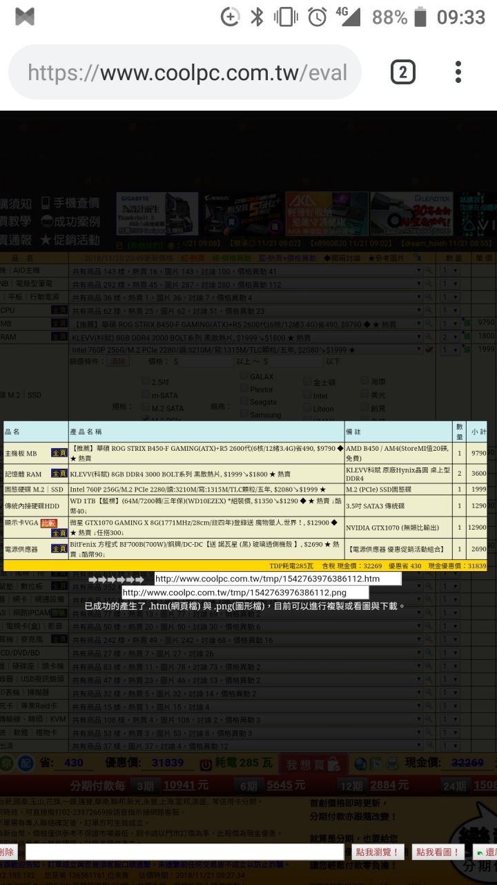
Task: Select 微星 GTX1070 GAMING X 8G cell
Action: [x=206, y=528]
